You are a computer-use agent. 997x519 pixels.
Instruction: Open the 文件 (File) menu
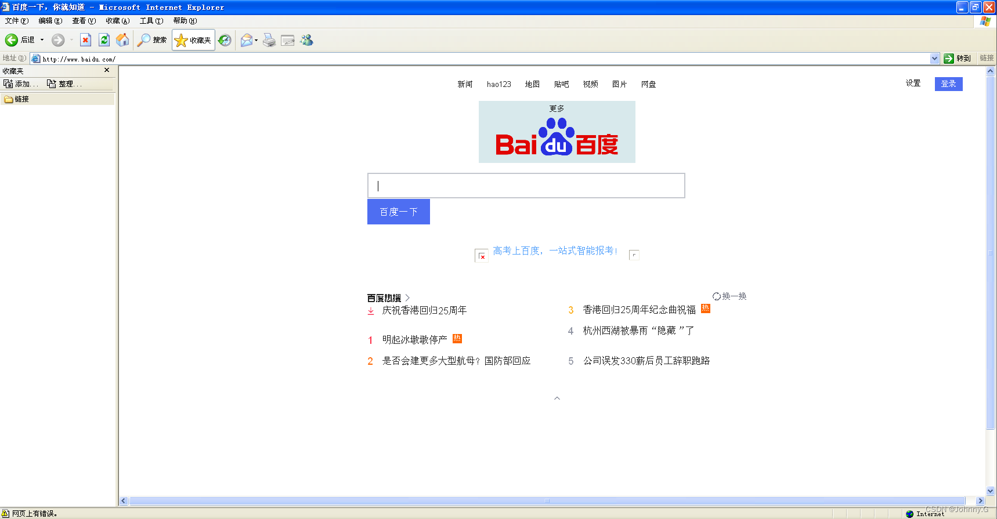(16, 21)
